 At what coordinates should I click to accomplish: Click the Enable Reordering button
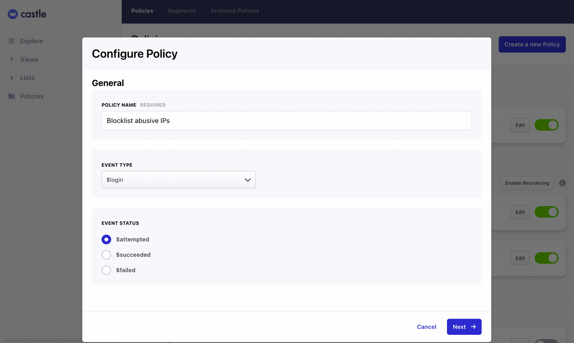527,183
